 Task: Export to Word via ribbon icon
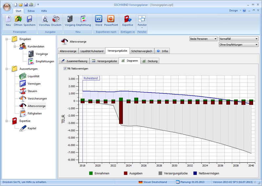coord(99,20)
